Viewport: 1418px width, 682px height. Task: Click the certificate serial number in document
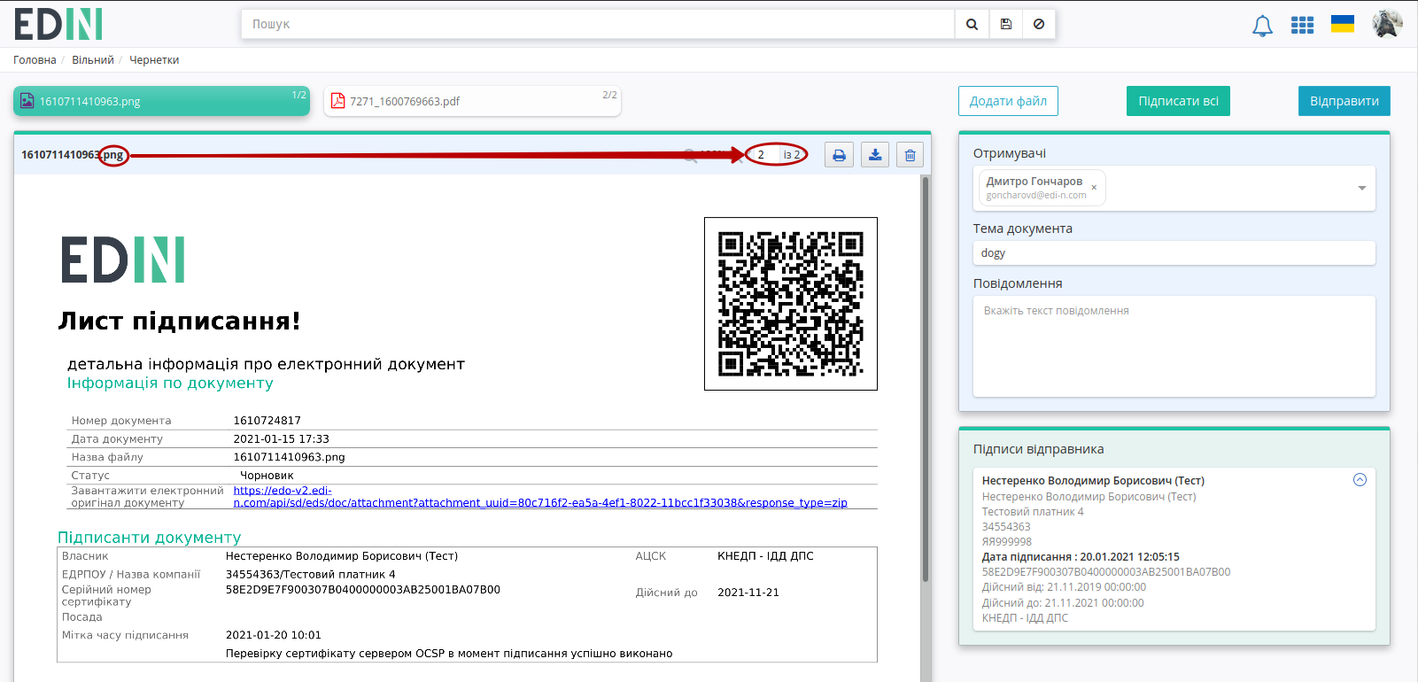click(x=363, y=590)
